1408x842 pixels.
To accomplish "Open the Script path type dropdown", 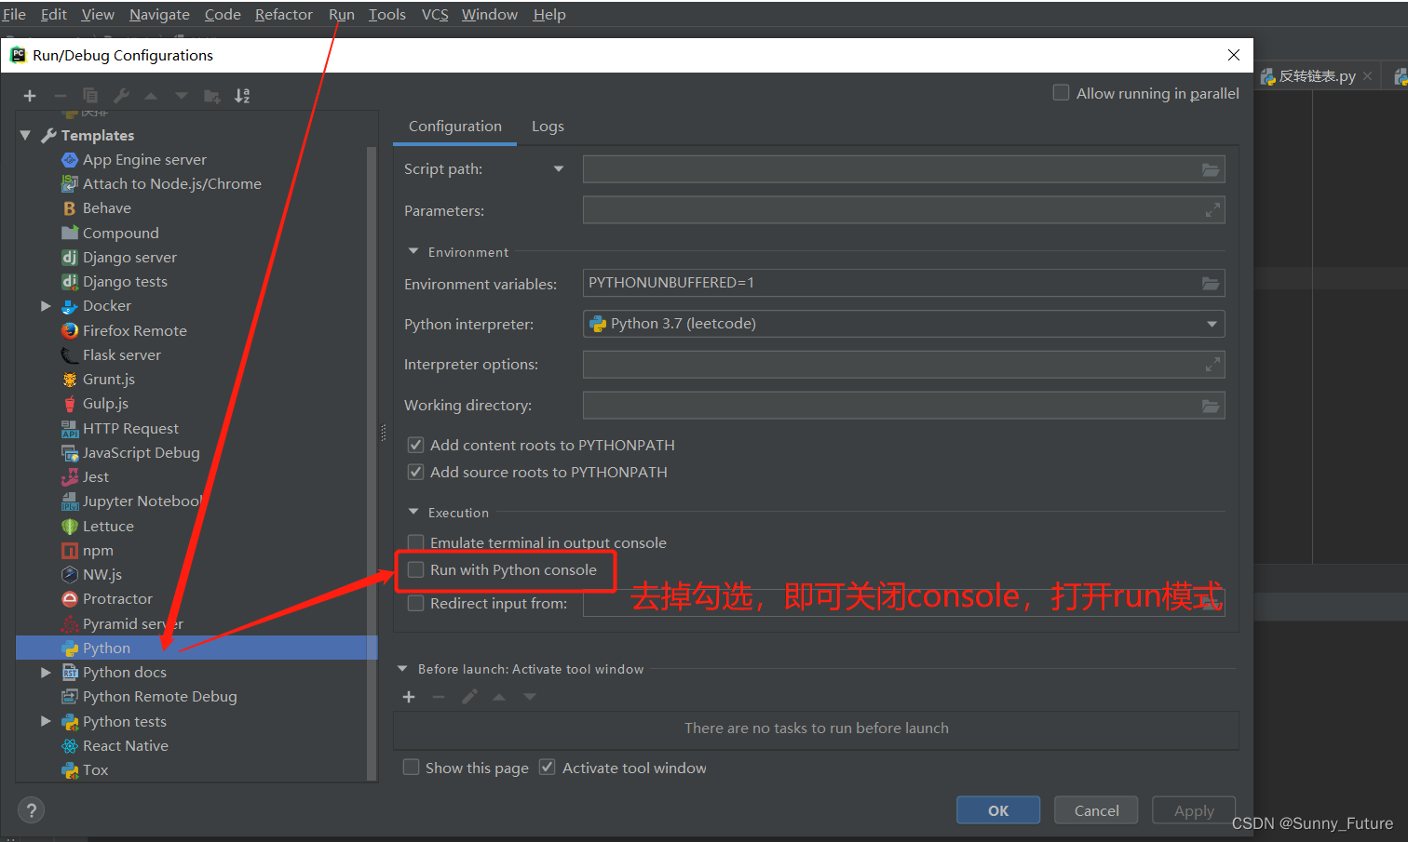I will [559, 169].
